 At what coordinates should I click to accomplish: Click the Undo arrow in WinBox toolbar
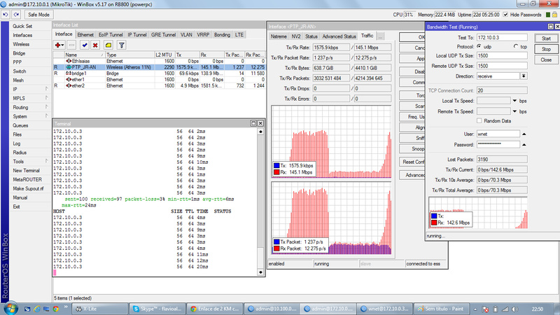point(6,15)
